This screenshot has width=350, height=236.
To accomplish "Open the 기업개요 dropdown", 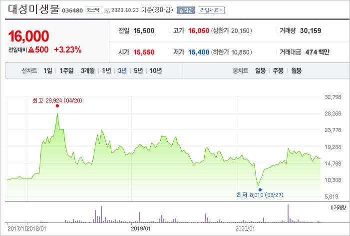I will 211,10.
